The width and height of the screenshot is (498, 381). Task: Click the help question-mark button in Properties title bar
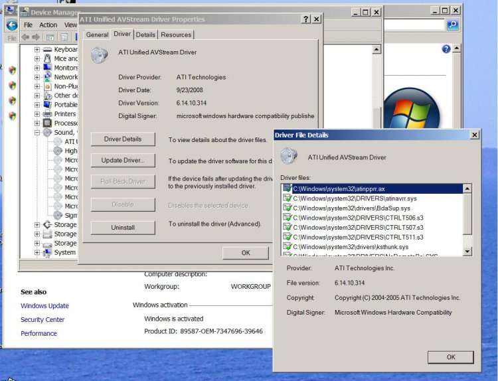[305, 19]
